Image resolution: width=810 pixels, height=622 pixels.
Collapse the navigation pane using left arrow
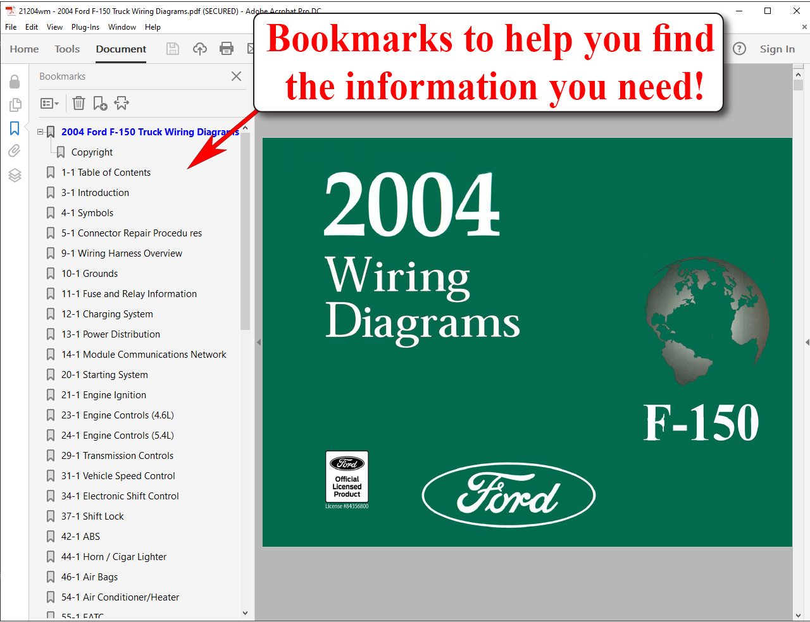click(x=259, y=343)
